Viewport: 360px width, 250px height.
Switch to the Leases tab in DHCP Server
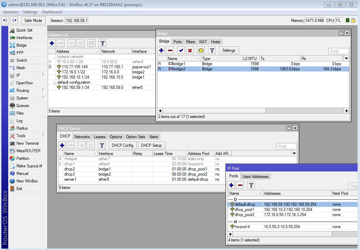pos(100,137)
